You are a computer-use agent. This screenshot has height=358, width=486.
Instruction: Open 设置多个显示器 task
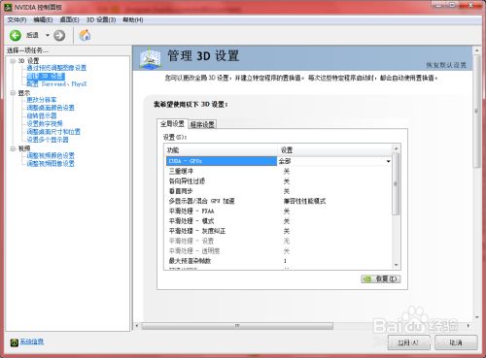click(48, 140)
